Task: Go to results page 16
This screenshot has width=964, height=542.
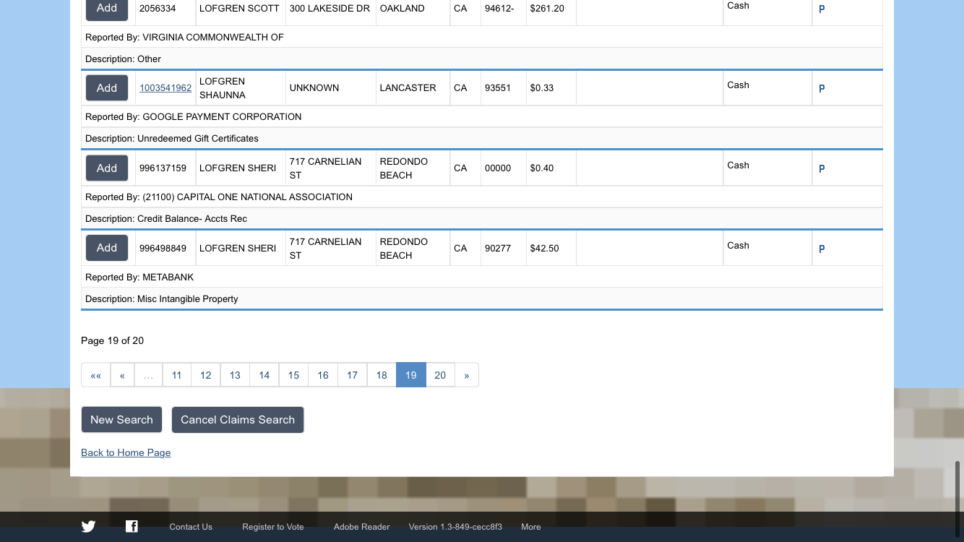Action: click(x=323, y=375)
